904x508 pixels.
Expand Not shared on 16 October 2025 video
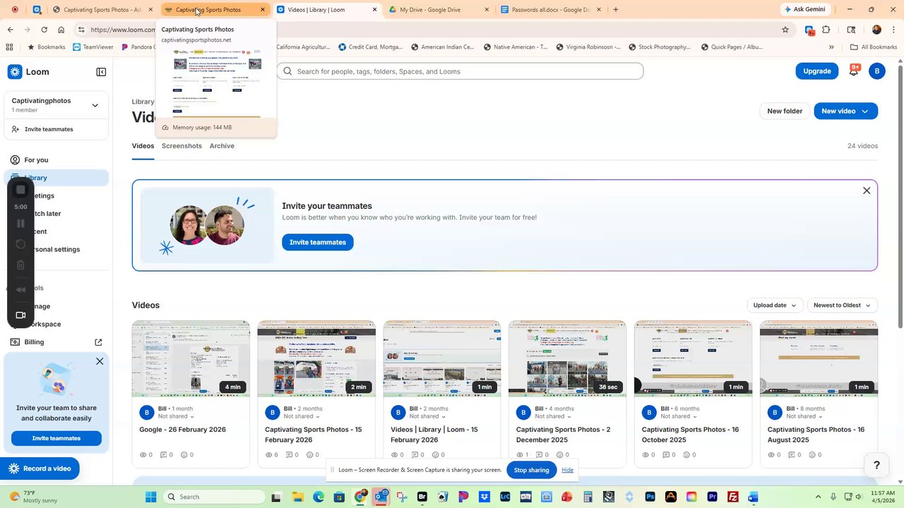click(679, 416)
